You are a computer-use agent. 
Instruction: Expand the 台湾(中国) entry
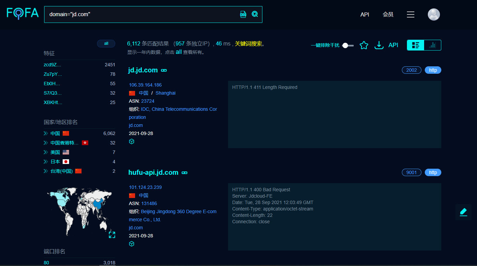(x=46, y=171)
